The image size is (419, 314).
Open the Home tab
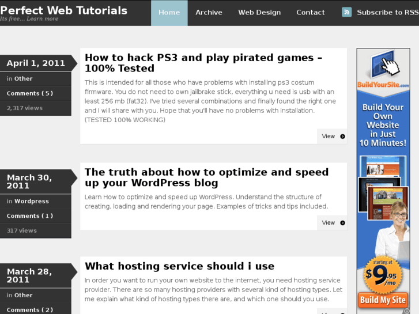point(169,13)
